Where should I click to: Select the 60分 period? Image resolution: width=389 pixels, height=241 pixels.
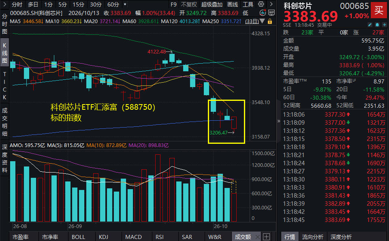(113, 4)
